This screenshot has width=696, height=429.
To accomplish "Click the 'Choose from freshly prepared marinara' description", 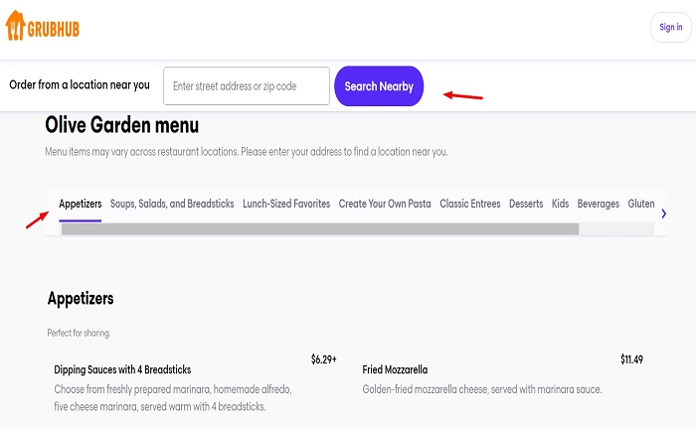I will coord(173,398).
